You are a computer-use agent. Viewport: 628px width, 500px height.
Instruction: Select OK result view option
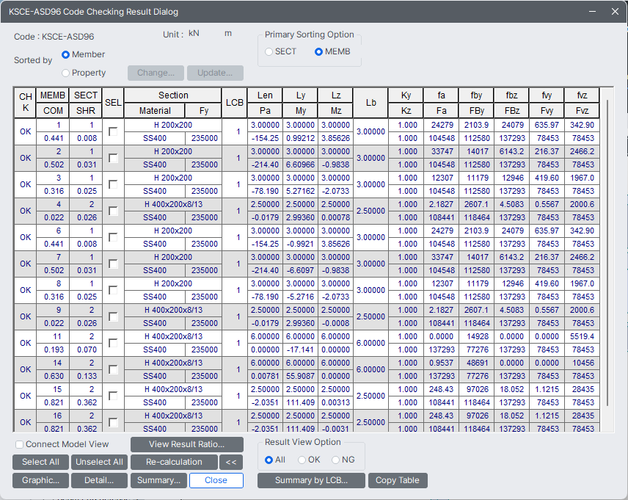point(302,460)
